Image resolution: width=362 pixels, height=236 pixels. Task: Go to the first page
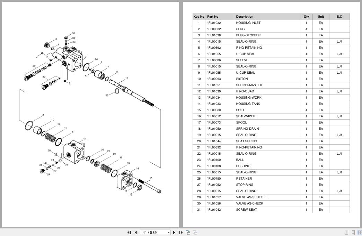129,233
